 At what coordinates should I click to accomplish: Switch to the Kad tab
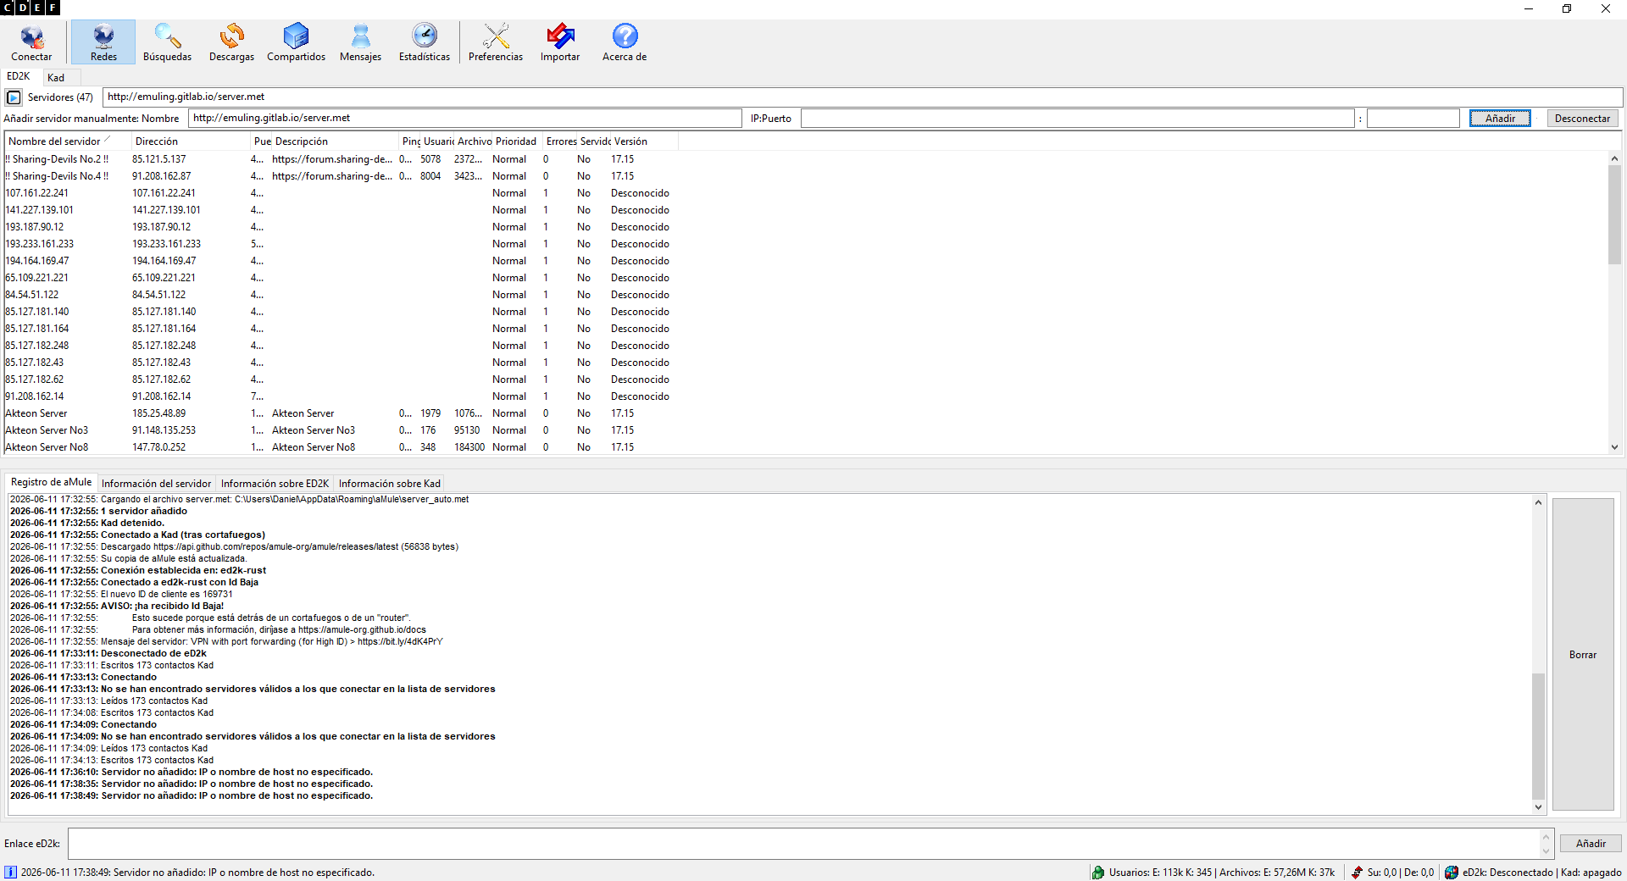point(56,78)
